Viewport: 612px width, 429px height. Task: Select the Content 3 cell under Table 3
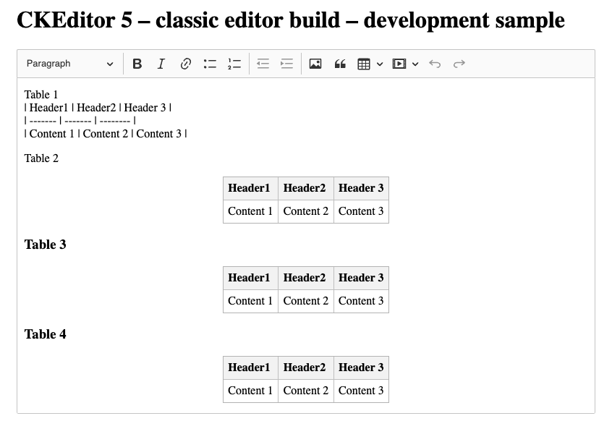361,302
